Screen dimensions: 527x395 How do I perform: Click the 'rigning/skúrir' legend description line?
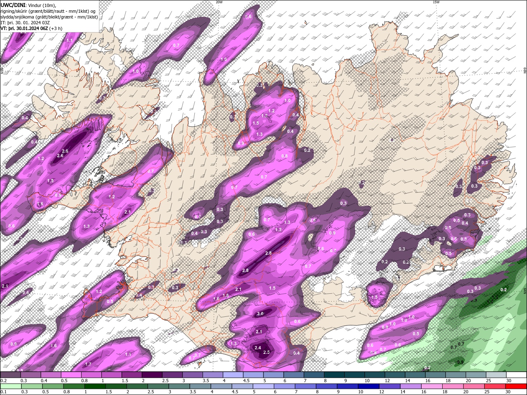click(x=48, y=11)
